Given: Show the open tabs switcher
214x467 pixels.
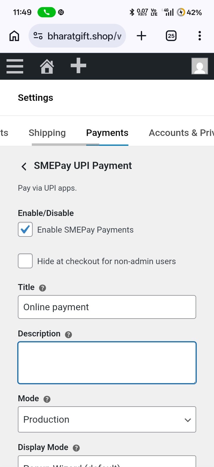Looking at the screenshot, I should click(x=171, y=36).
